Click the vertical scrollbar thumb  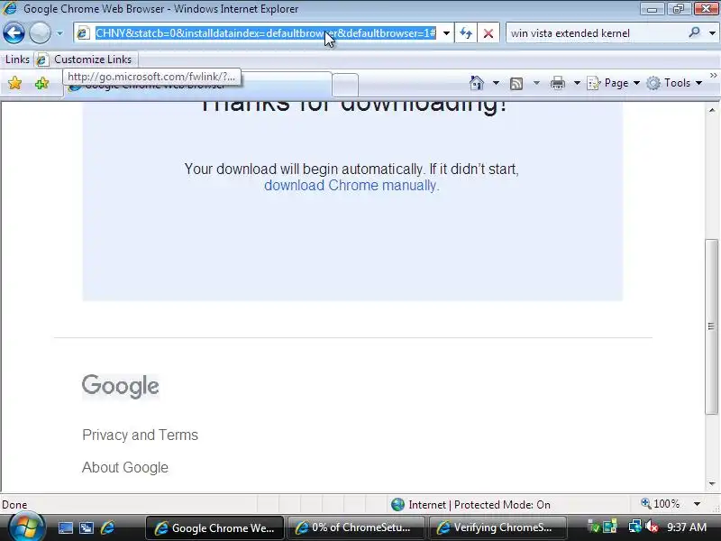point(712,326)
